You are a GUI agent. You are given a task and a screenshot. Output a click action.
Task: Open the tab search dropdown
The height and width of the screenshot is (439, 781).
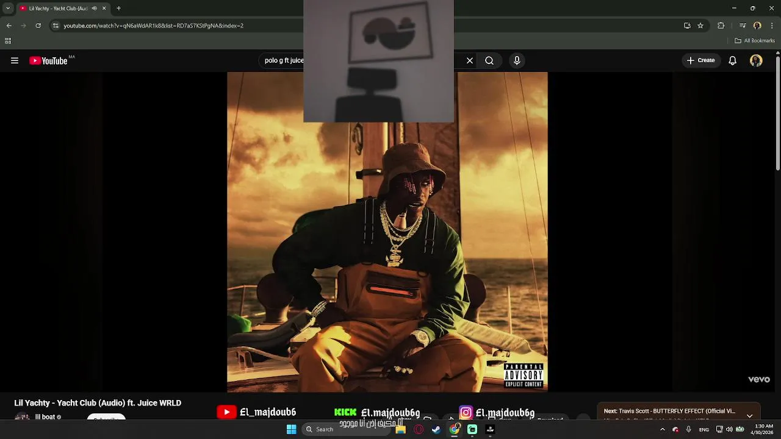[x=8, y=9]
